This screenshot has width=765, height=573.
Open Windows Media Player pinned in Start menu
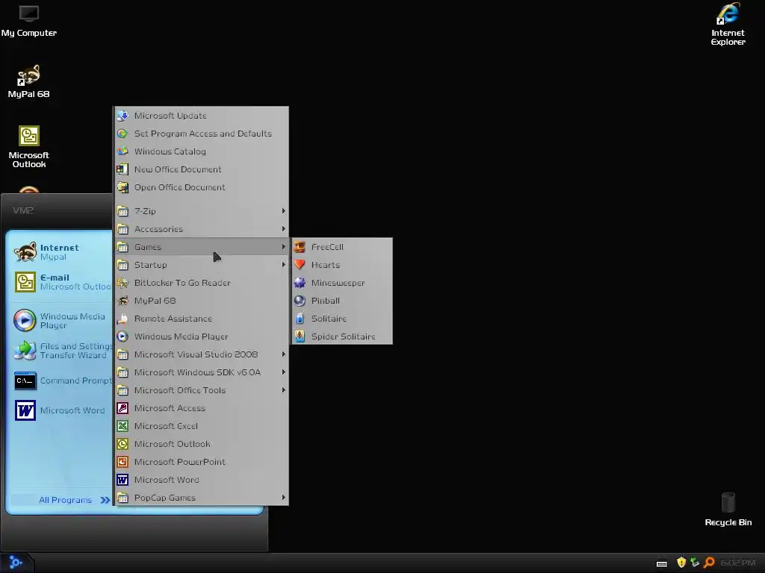[x=62, y=321]
